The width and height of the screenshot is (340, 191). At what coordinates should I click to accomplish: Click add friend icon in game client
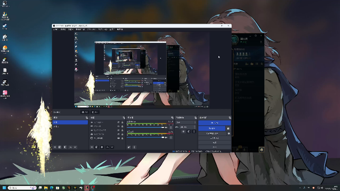246,64
